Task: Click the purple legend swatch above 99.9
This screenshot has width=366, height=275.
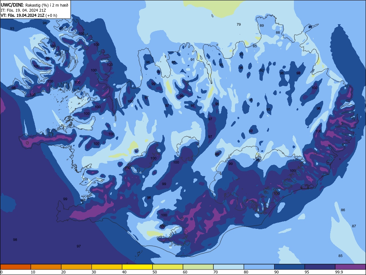Action: (x=350, y=267)
